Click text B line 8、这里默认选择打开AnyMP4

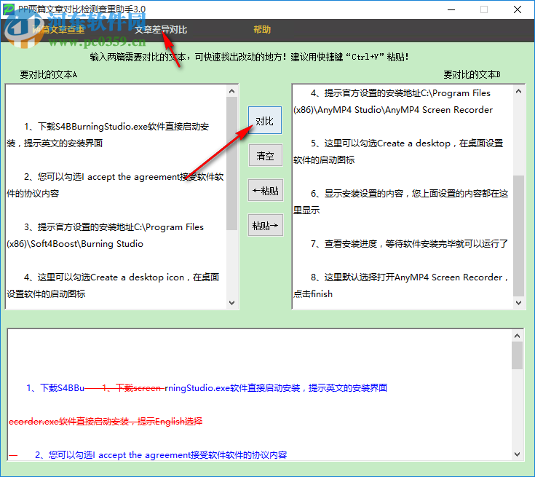point(409,277)
